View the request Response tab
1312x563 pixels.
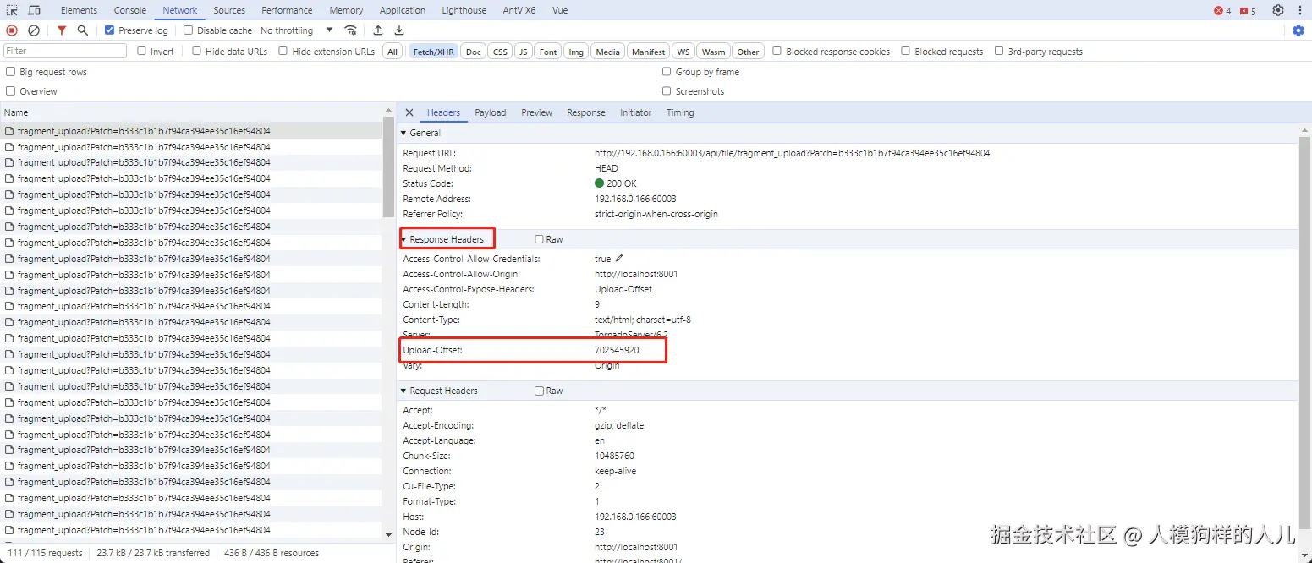586,112
